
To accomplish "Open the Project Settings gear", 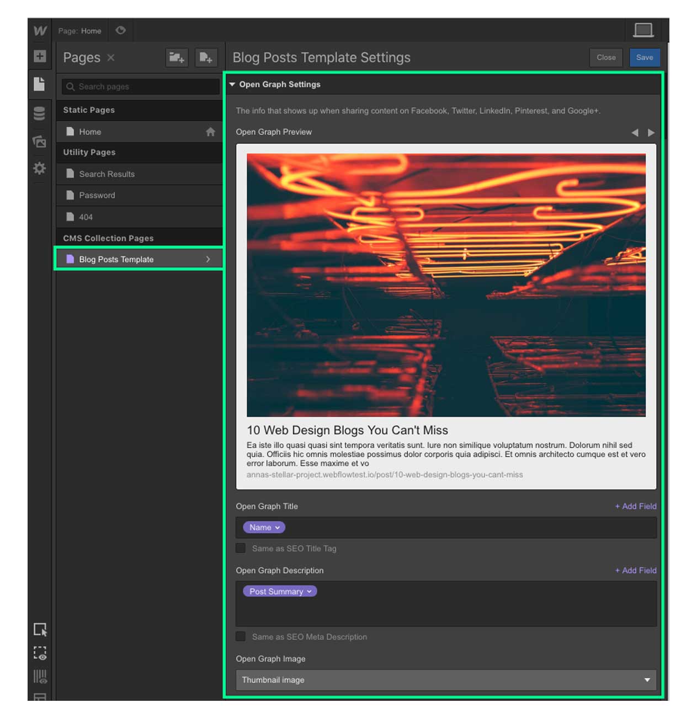I will (x=39, y=168).
